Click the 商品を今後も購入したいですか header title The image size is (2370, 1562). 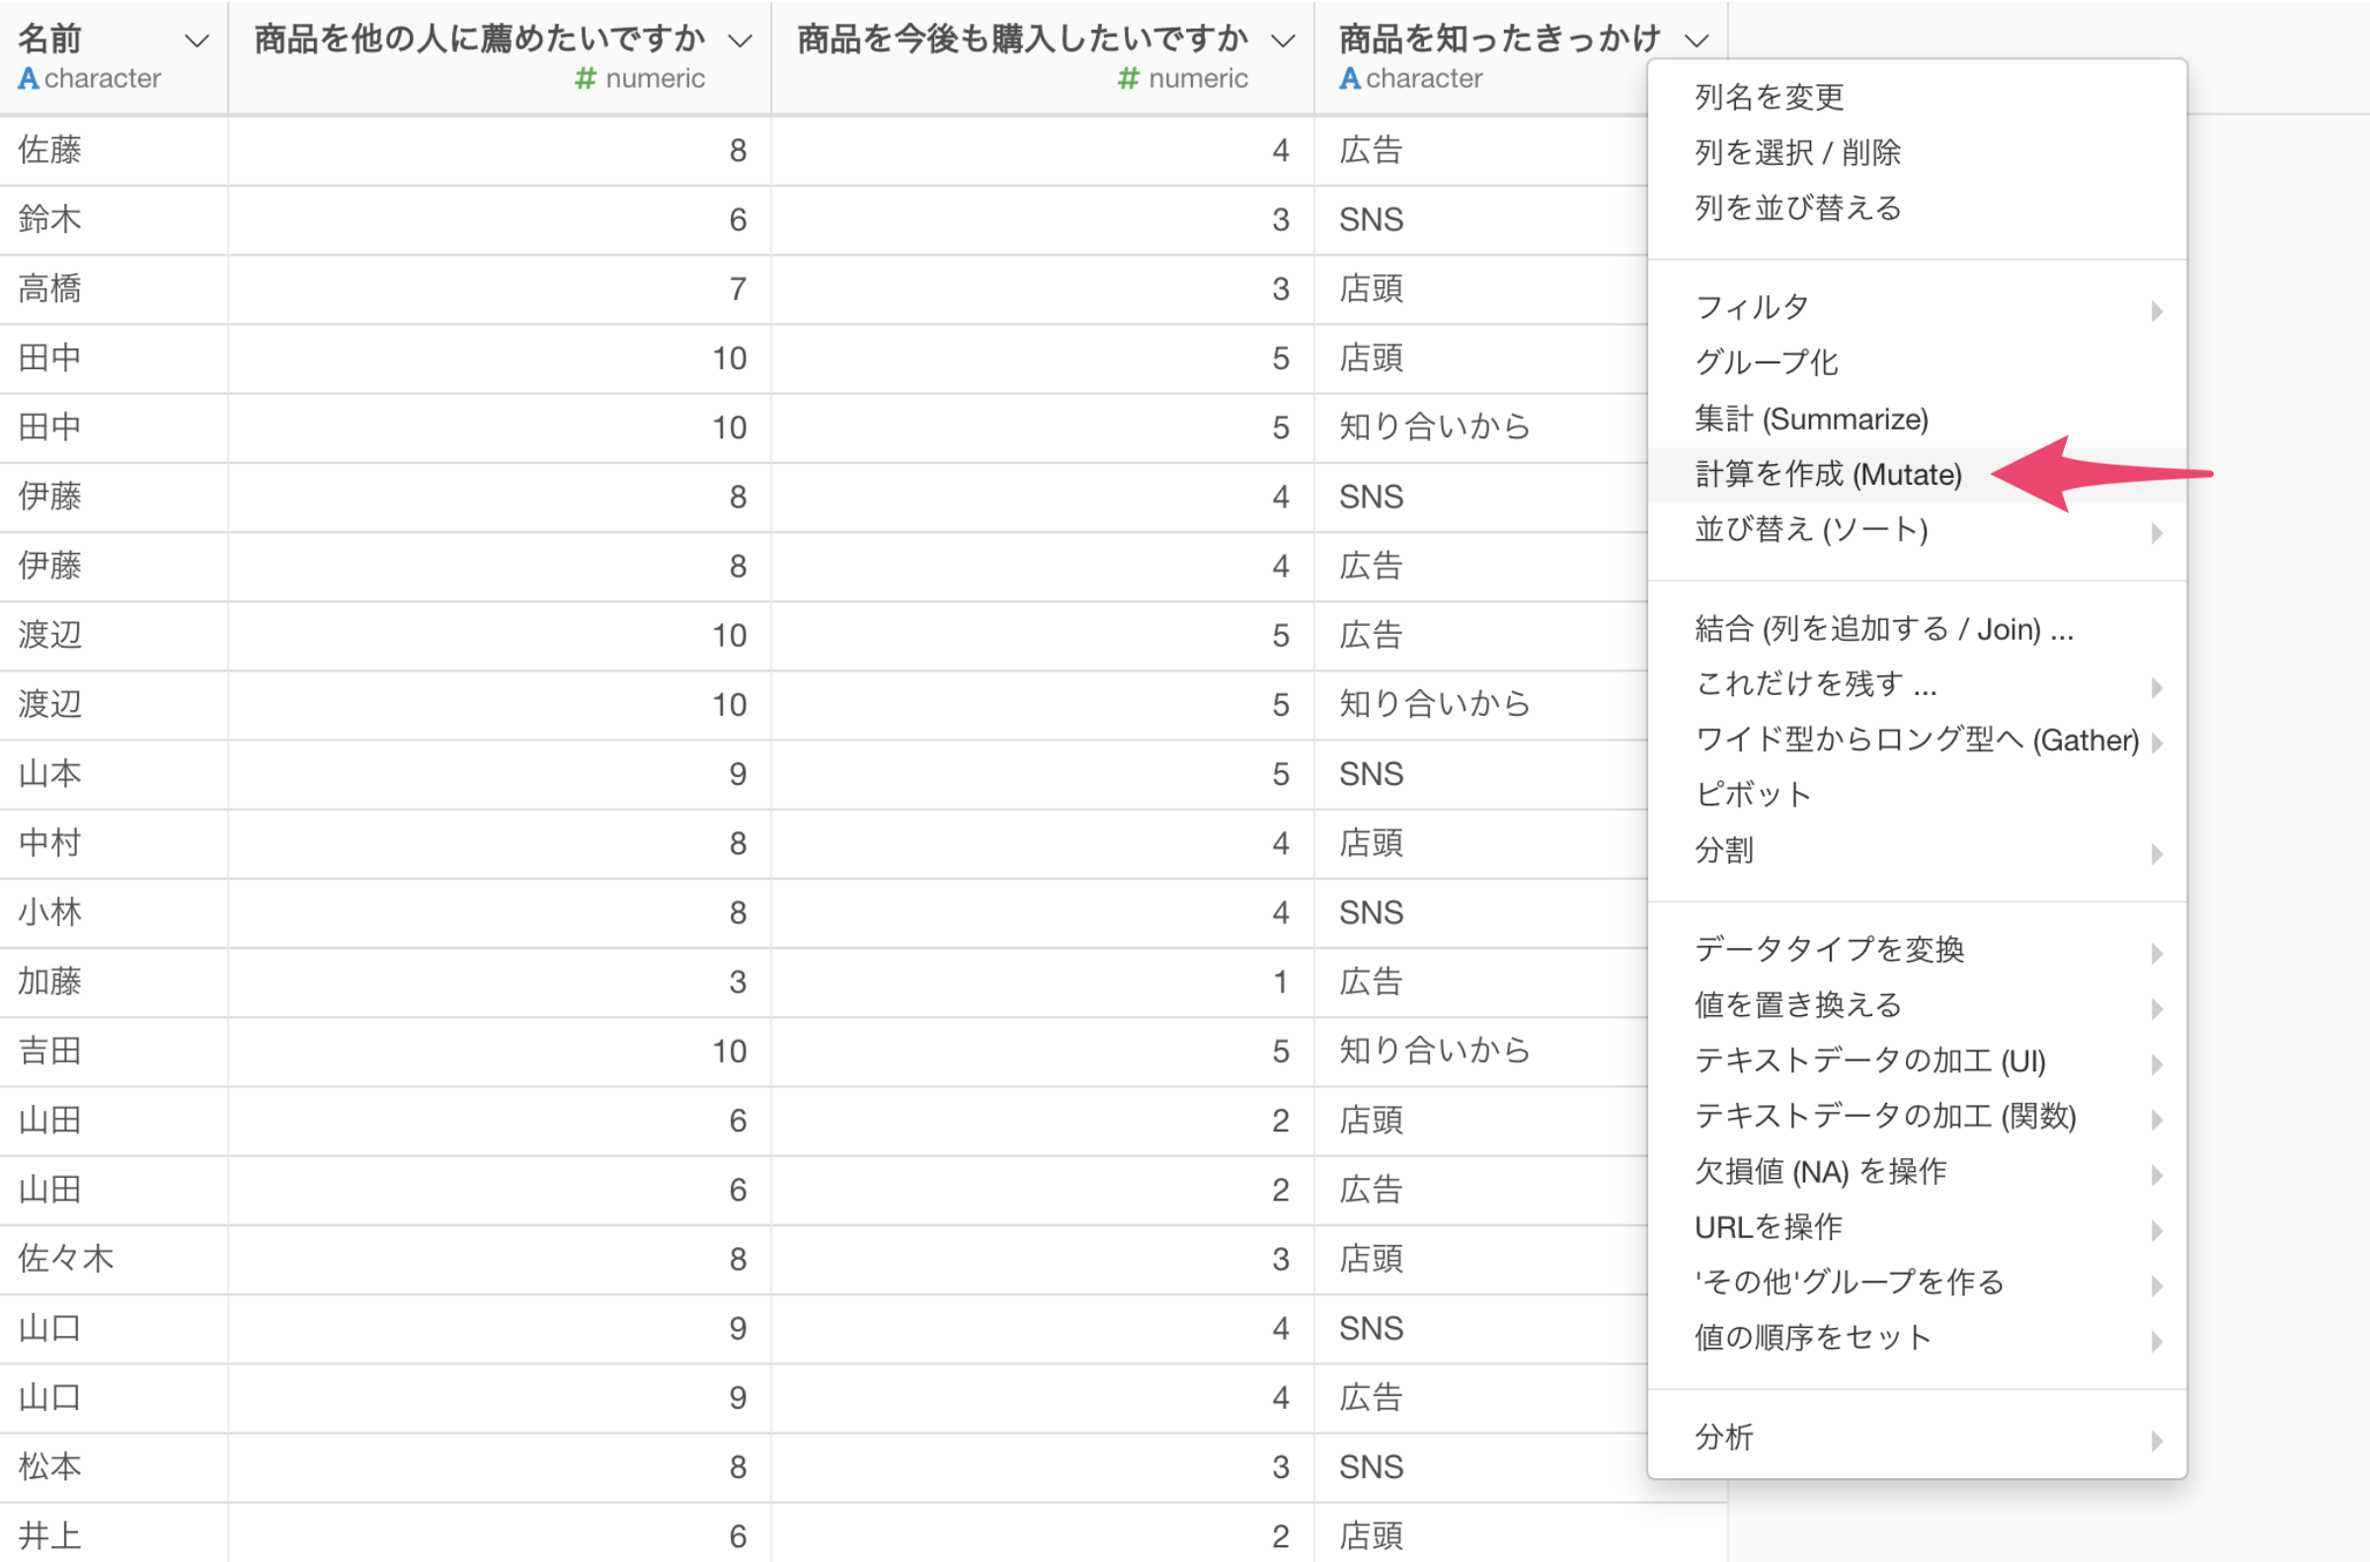pyautogui.click(x=1023, y=39)
